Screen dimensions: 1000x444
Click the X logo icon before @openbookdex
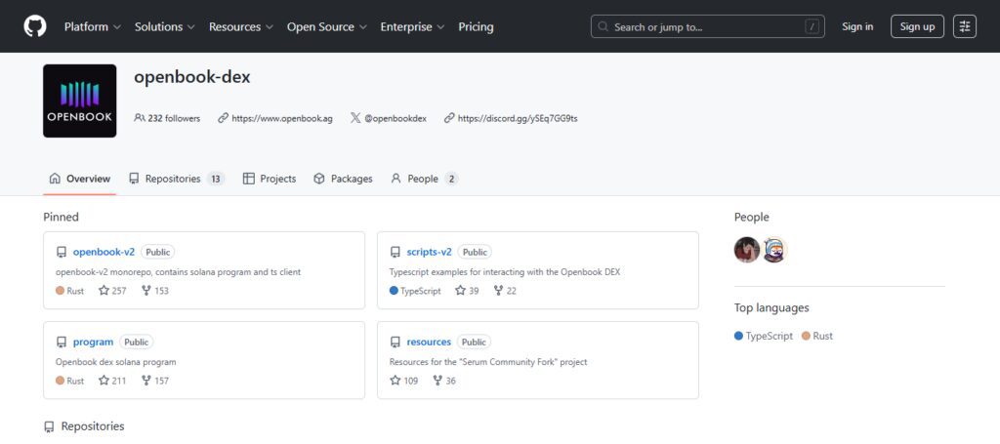355,118
